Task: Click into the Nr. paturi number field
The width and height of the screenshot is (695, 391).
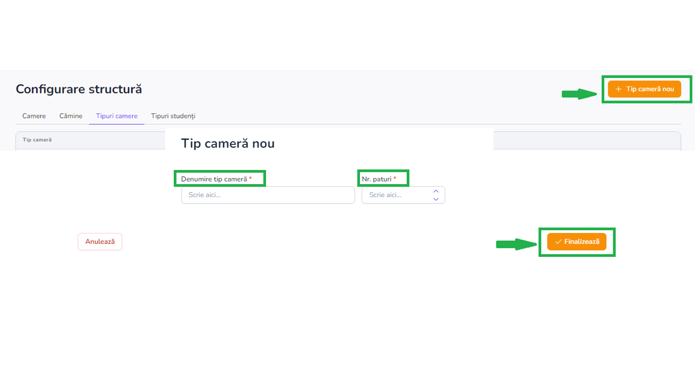Action: pyautogui.click(x=397, y=195)
